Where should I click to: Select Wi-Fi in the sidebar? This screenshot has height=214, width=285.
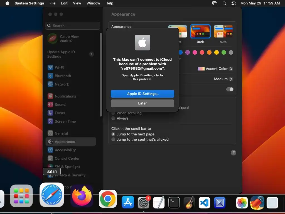pyautogui.click(x=71, y=67)
